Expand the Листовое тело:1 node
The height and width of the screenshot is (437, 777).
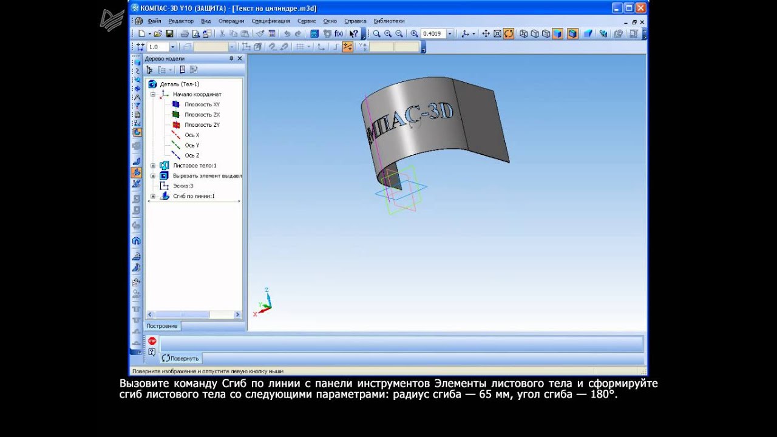pos(153,166)
